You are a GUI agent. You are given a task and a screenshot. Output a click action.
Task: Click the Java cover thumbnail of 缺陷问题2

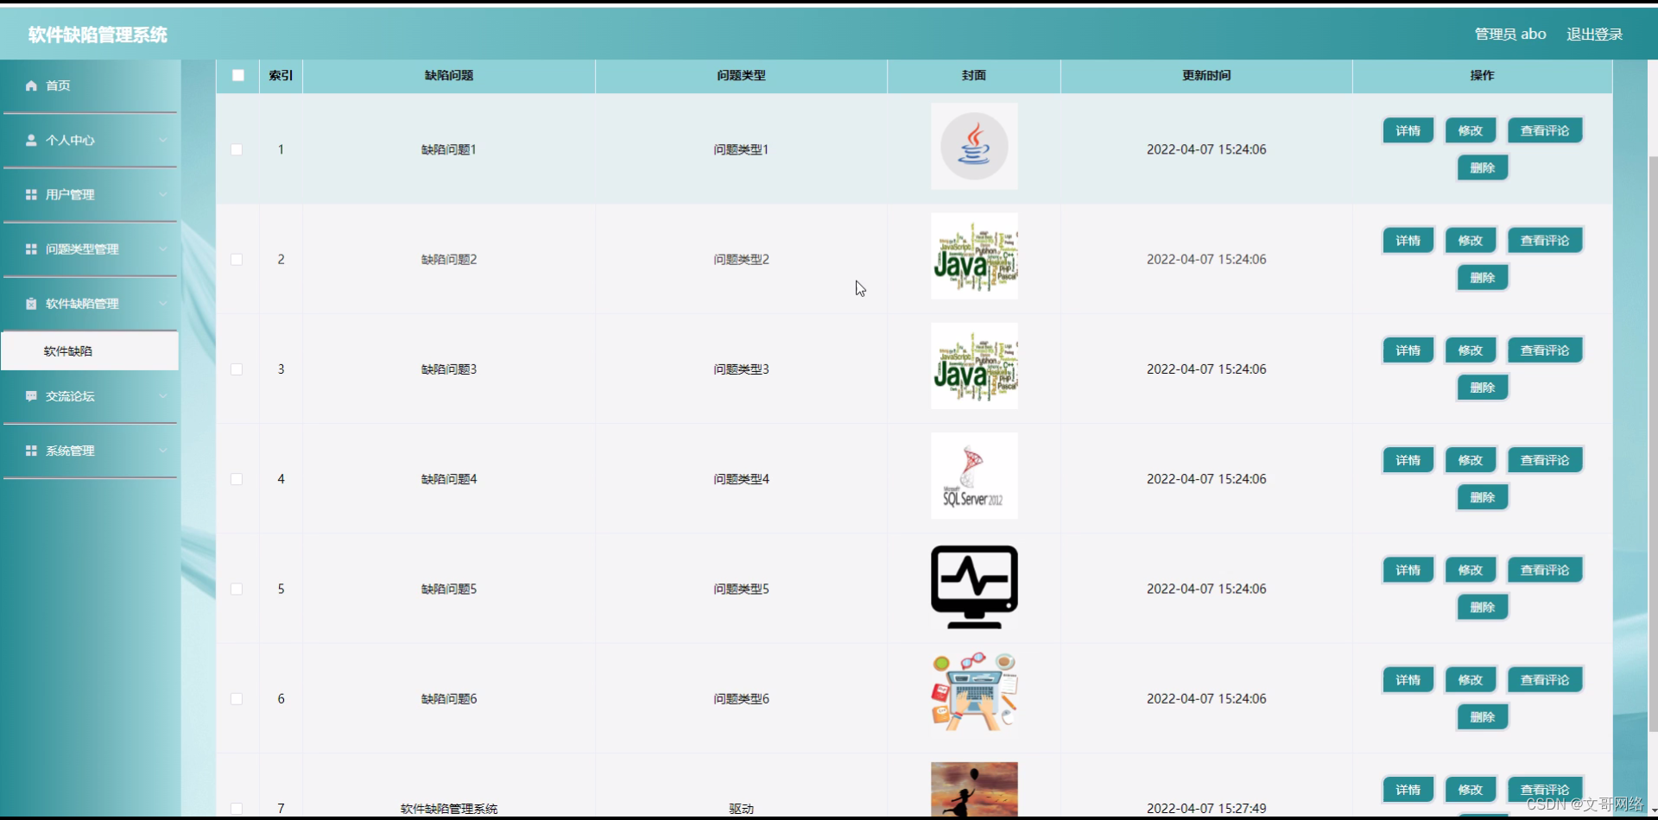(x=973, y=255)
